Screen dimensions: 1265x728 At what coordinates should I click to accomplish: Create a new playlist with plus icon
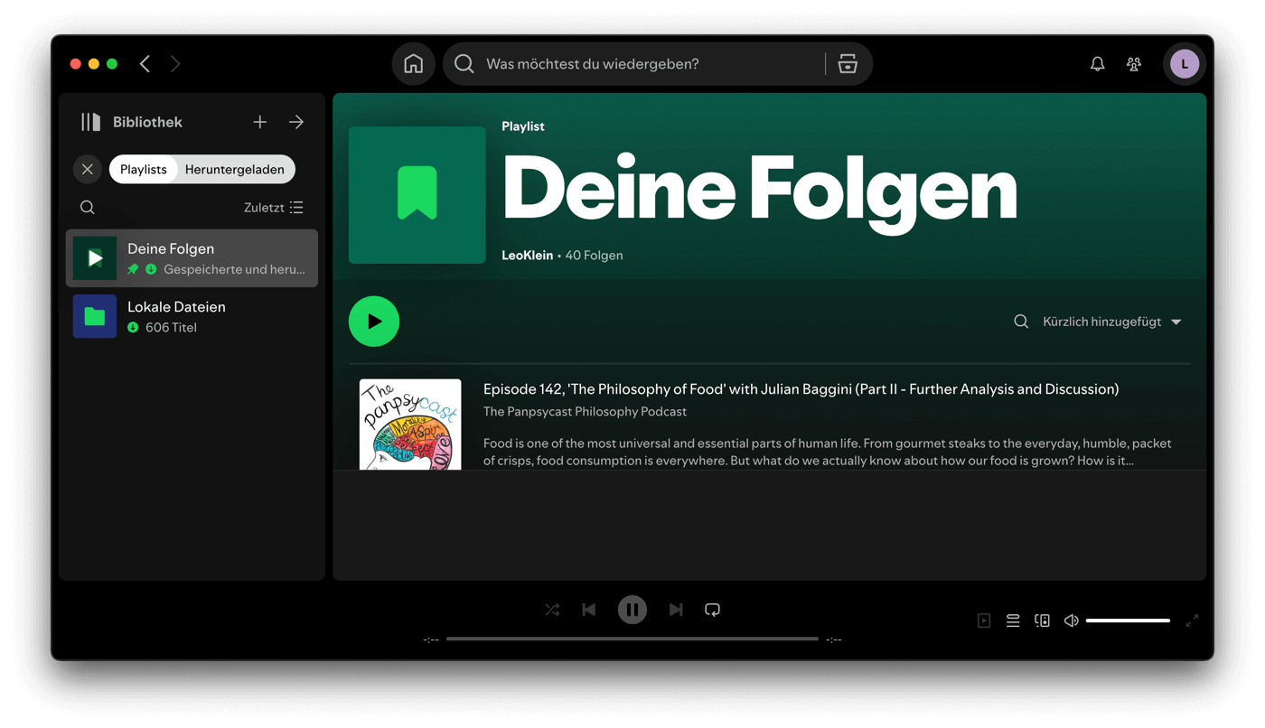pyautogui.click(x=260, y=122)
